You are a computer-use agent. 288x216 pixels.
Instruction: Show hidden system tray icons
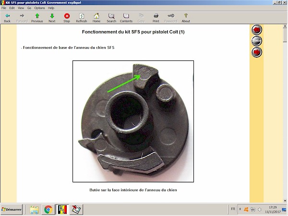click(x=240, y=209)
